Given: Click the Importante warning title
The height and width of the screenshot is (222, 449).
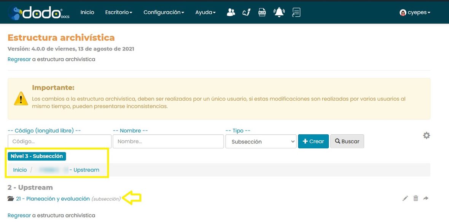Looking at the screenshot, I should click(53, 87).
